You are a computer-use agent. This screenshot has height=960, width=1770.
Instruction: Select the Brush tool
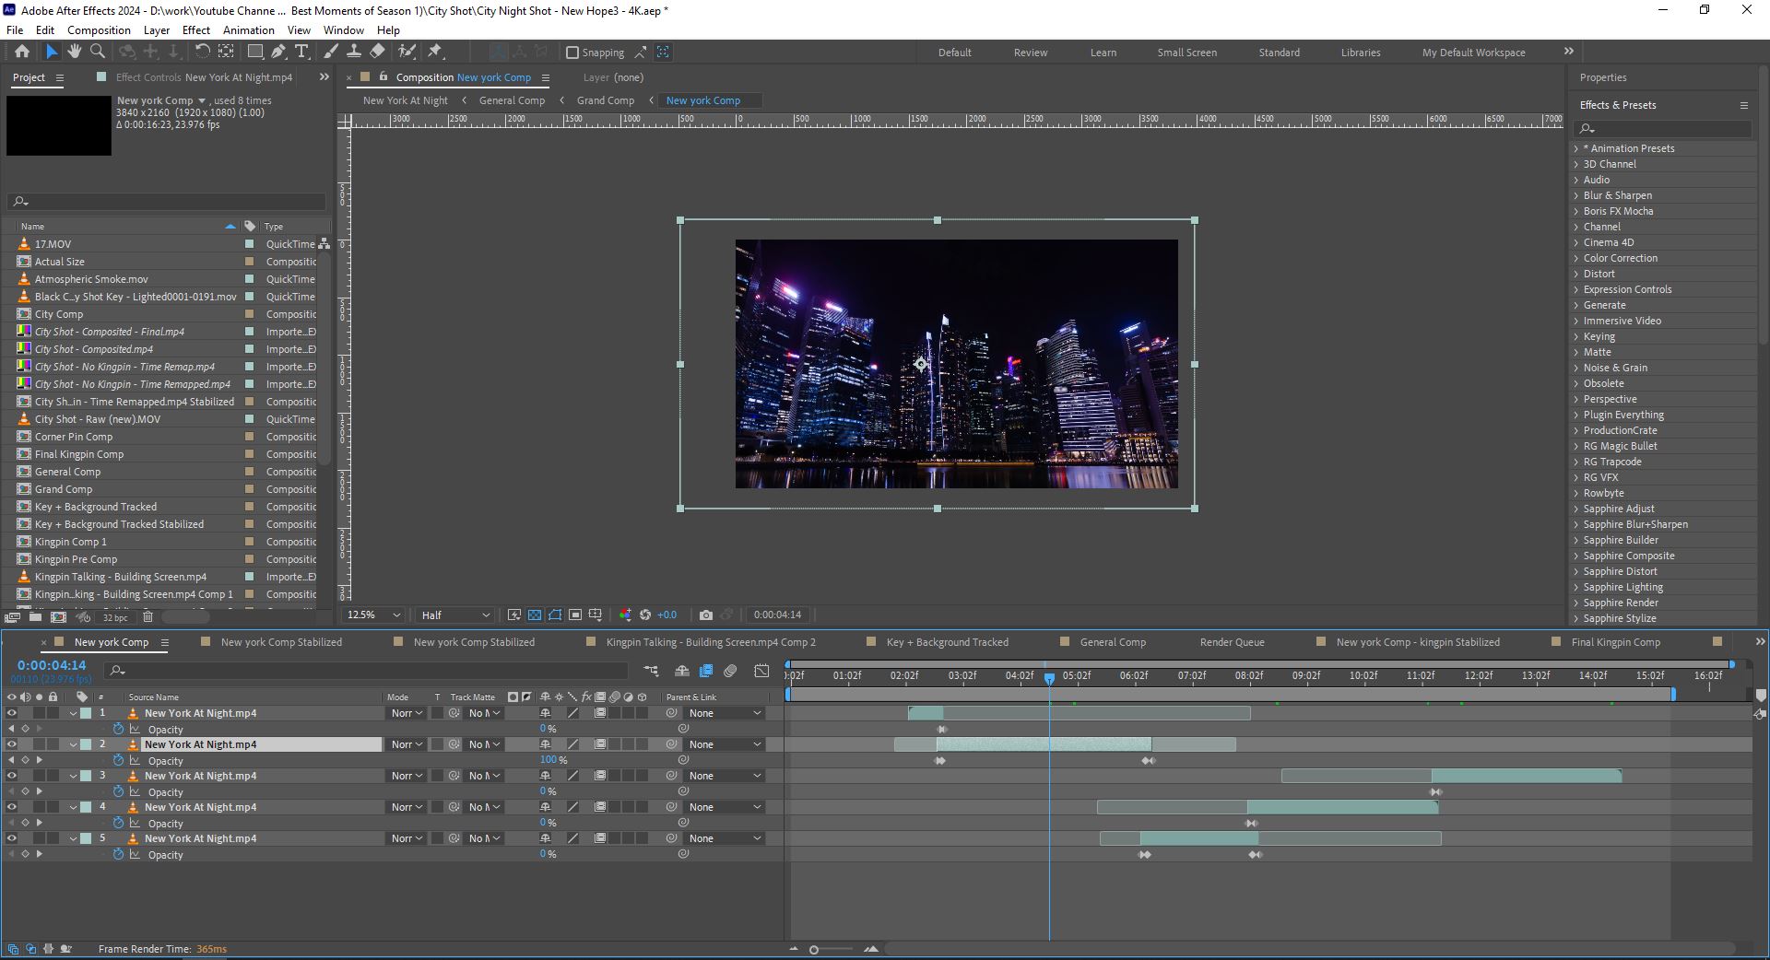(332, 53)
